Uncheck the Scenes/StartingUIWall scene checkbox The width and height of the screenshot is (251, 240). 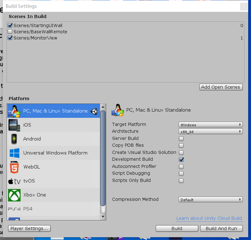[10, 25]
